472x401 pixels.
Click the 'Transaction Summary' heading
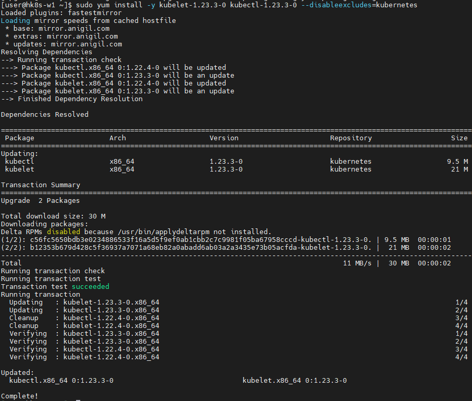[x=41, y=185]
